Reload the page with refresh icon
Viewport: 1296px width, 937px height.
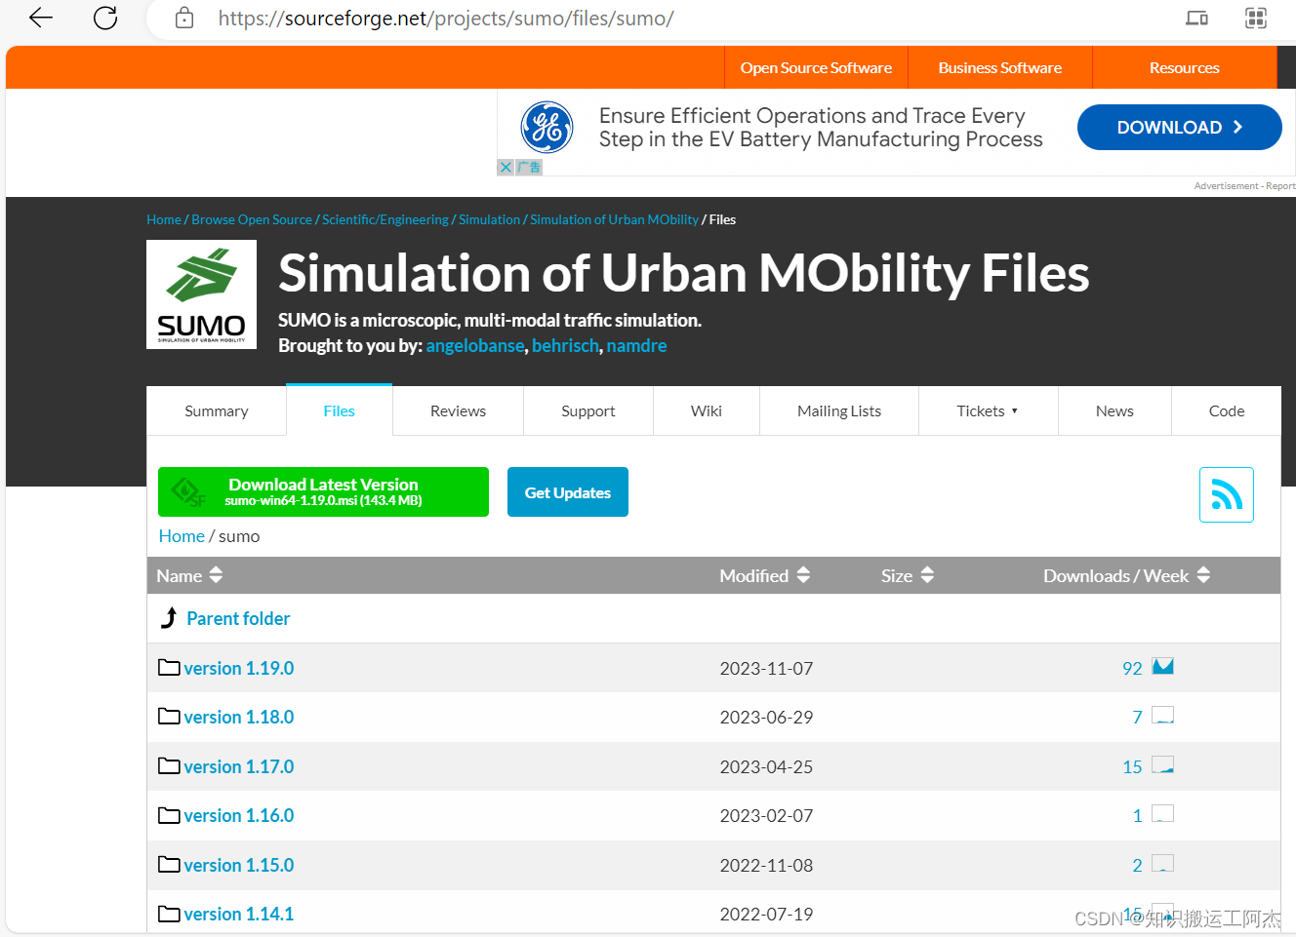pos(105,18)
